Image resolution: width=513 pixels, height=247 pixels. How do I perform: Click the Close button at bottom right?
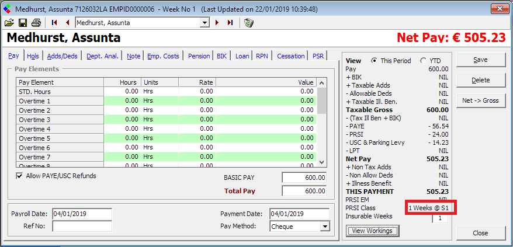pos(481,233)
